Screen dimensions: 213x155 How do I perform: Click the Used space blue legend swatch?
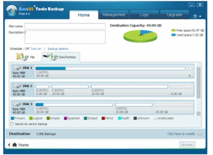(173, 35)
